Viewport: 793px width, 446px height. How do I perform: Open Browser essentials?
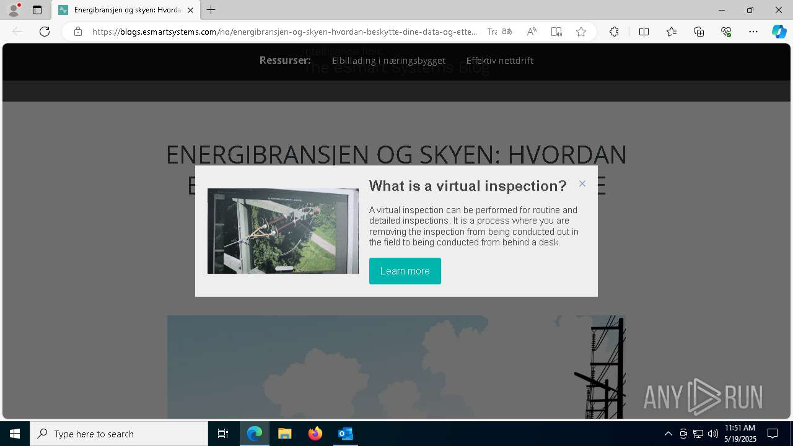[x=726, y=32]
